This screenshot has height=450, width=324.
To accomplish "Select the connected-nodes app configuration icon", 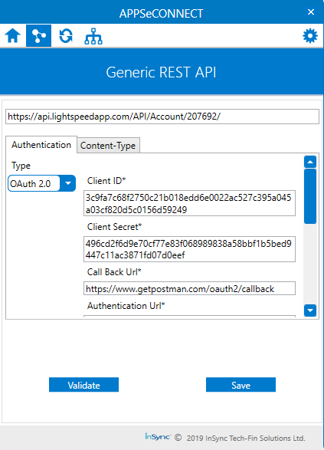I will (x=39, y=36).
